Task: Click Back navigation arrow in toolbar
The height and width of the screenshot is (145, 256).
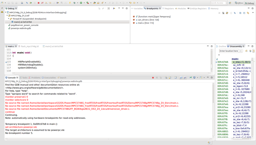Action: pyautogui.click(x=134, y=3)
